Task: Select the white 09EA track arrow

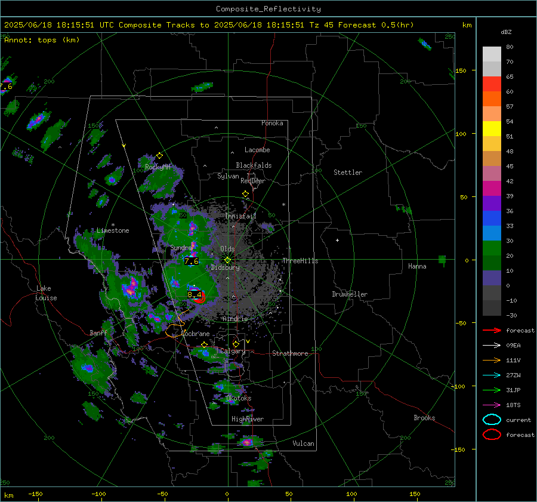Action: [492, 346]
